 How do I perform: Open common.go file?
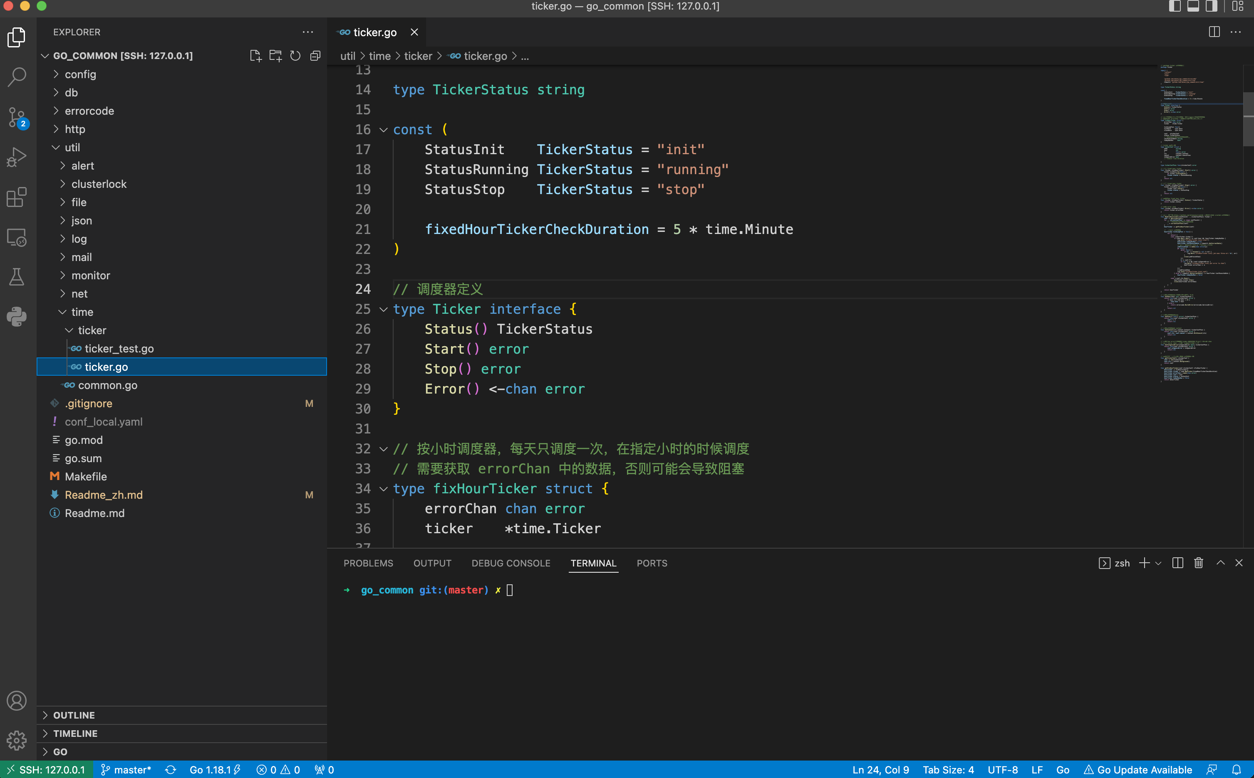point(182,385)
